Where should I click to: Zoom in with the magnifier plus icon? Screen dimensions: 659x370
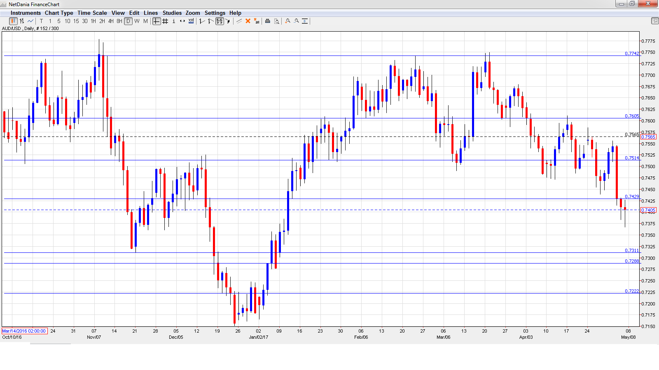[x=288, y=21]
